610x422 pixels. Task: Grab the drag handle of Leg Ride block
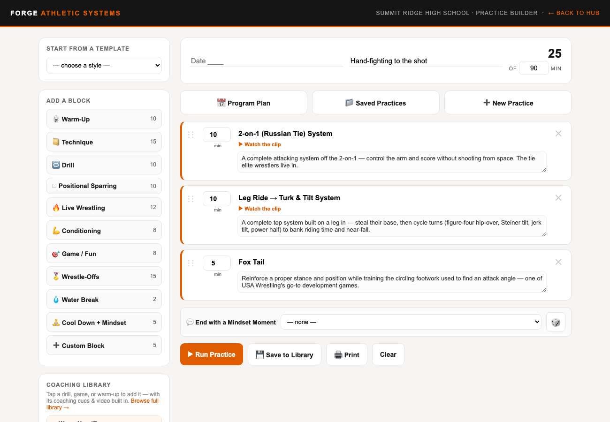coord(191,199)
